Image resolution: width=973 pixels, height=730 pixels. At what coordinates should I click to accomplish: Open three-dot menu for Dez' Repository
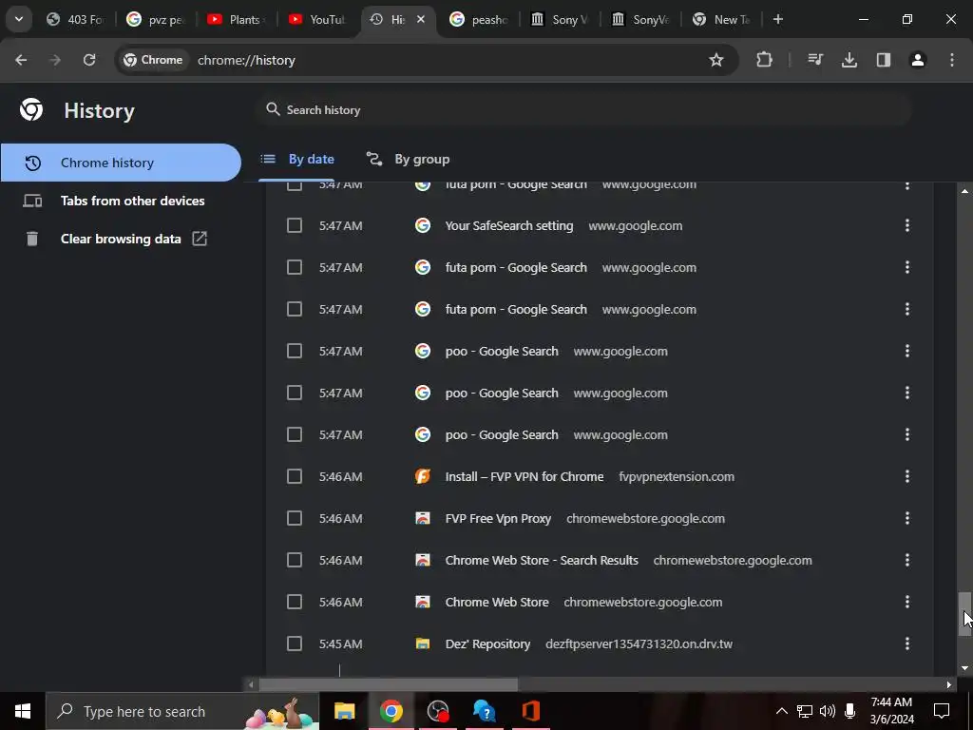tap(907, 644)
